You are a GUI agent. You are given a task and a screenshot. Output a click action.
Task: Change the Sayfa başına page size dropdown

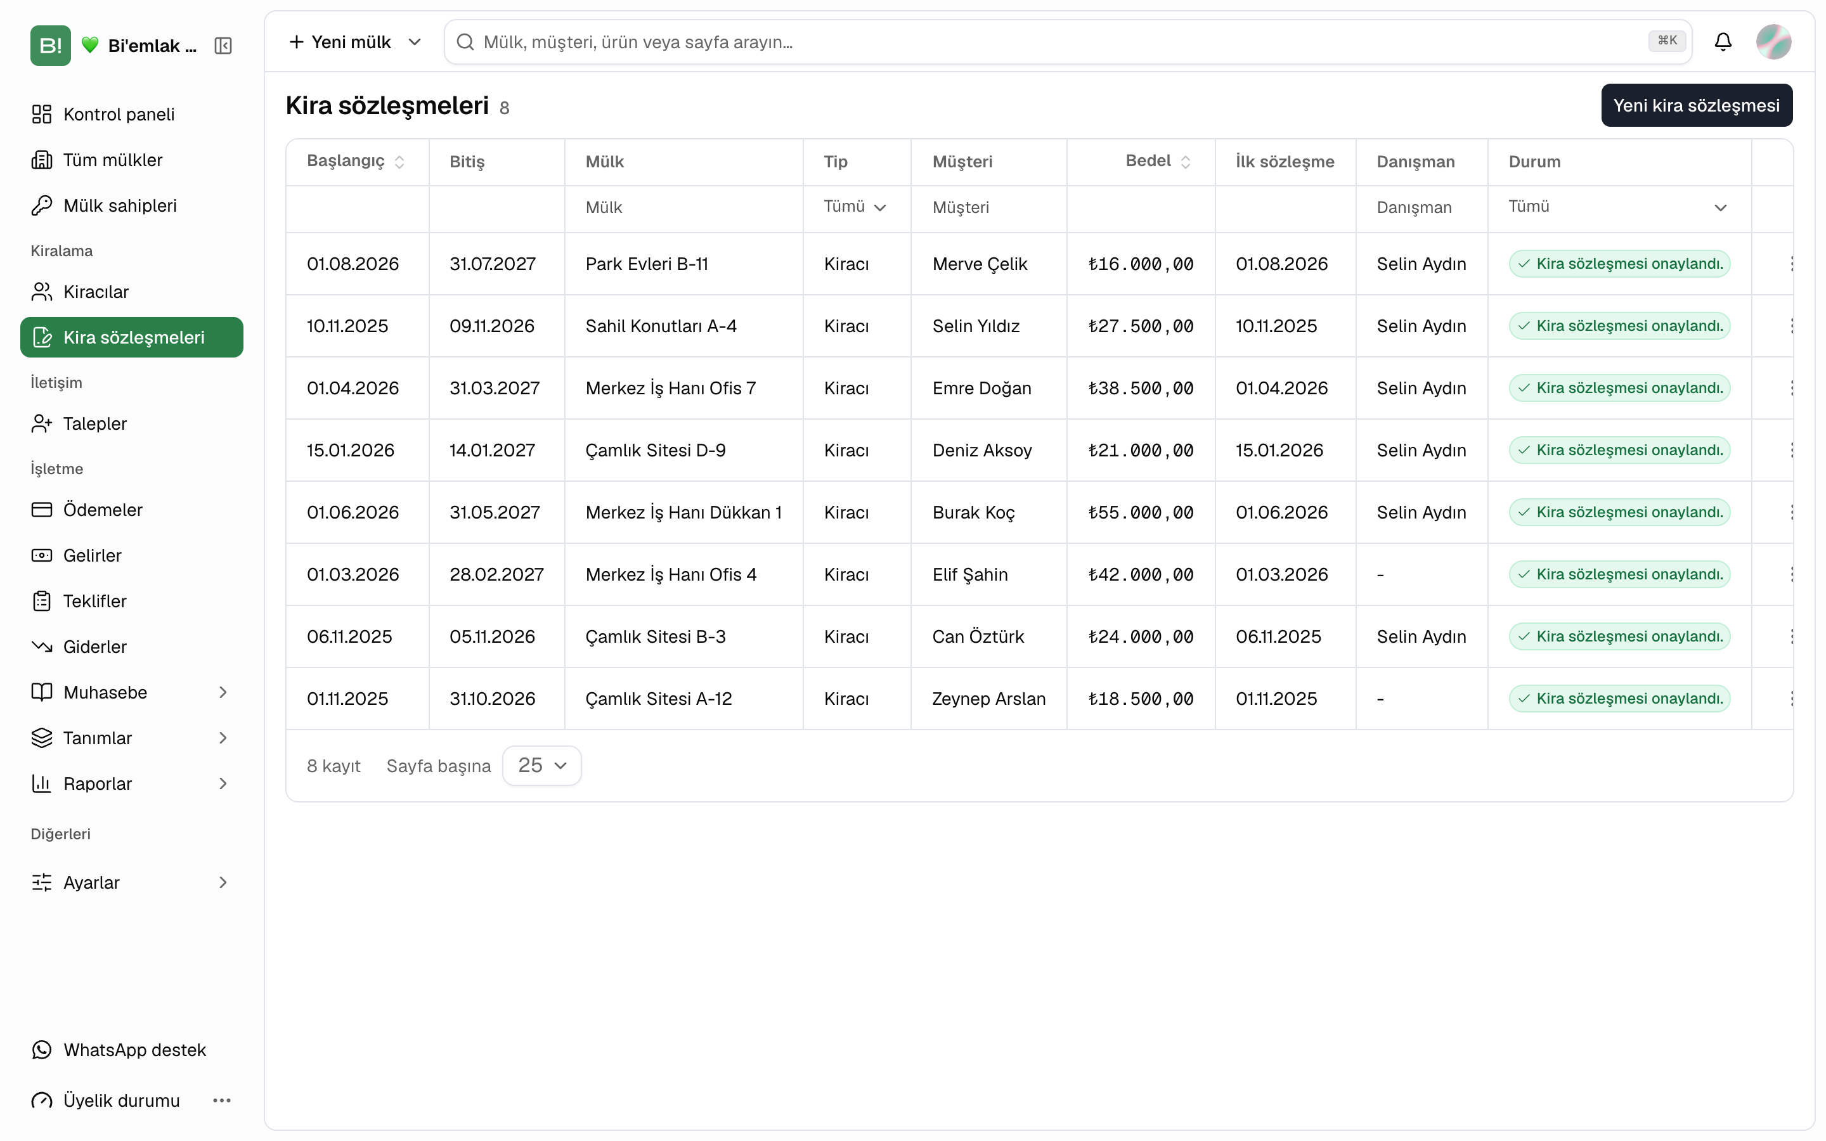541,765
